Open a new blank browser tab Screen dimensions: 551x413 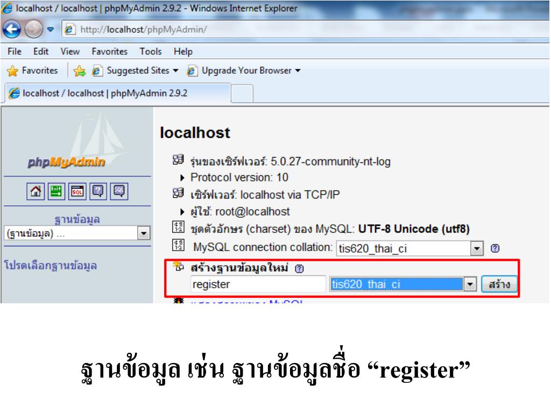(x=242, y=94)
